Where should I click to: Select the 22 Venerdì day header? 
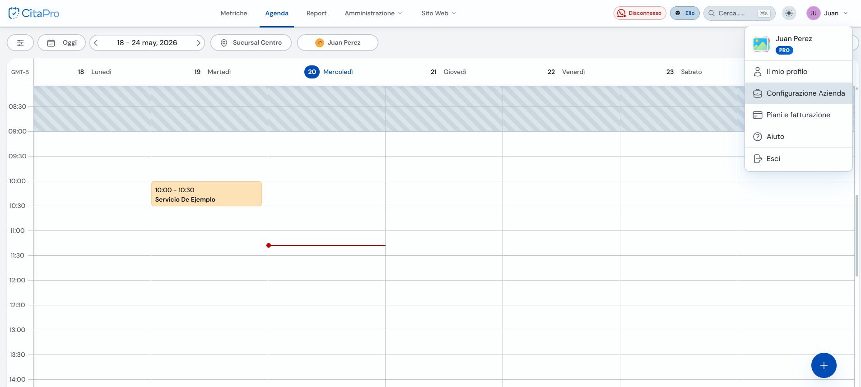(x=566, y=72)
